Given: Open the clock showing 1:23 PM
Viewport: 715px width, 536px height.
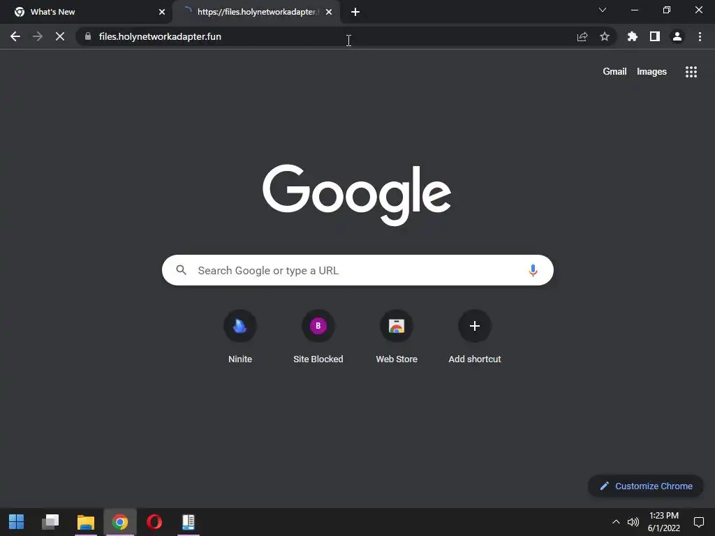Looking at the screenshot, I should coord(664,522).
